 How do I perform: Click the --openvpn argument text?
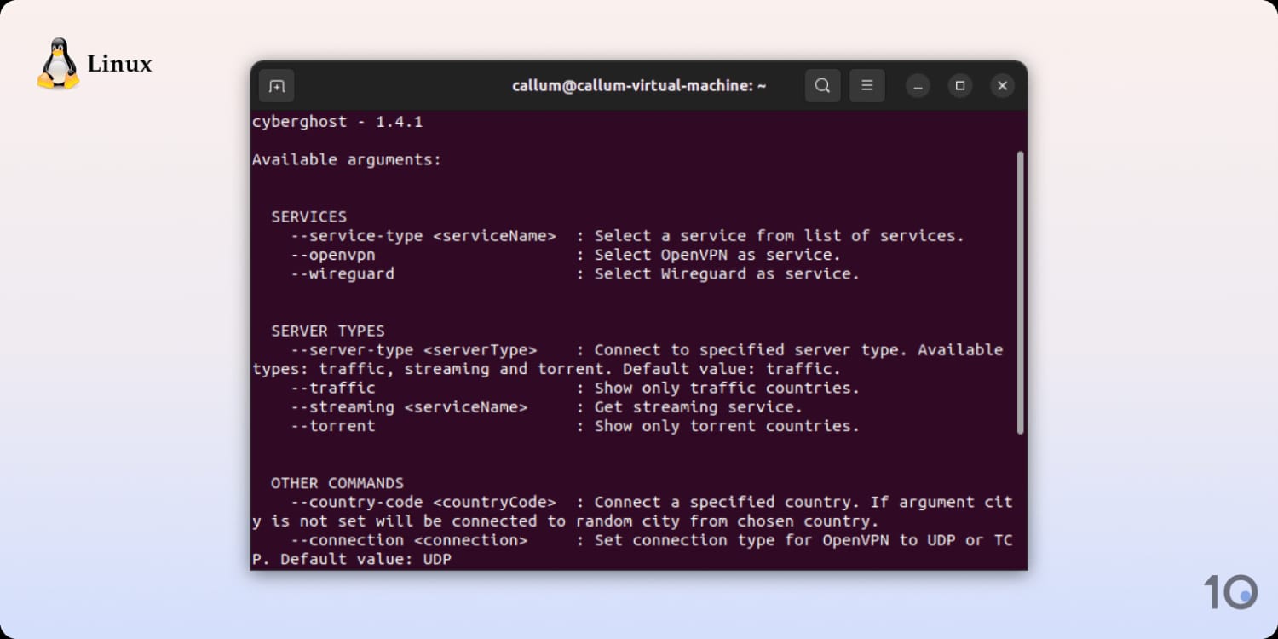coord(332,255)
